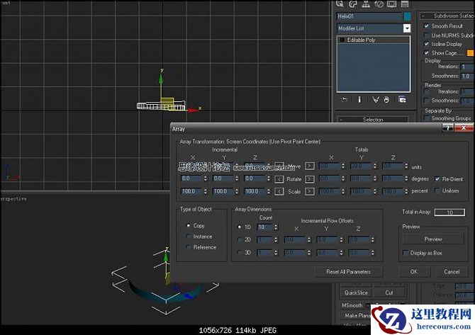
Task: Toggle the Isoline Display checkbox
Action: click(x=427, y=44)
